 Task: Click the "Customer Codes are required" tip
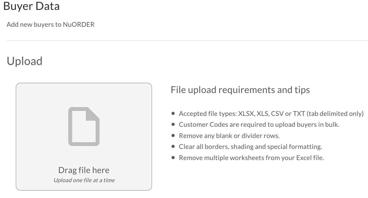[x=259, y=124]
